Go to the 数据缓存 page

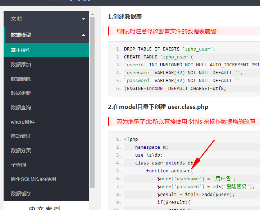coord(21,194)
